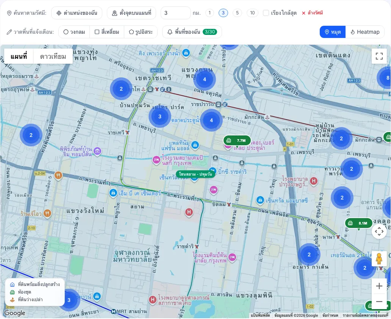Select the ดาวเทียม satellite tab

tap(53, 57)
